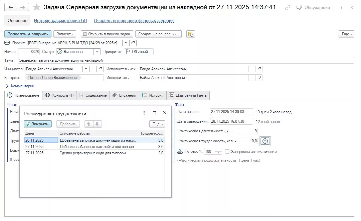Click the clock icon beside actual labor hours
The height and width of the screenshot is (221, 361).
[265, 141]
